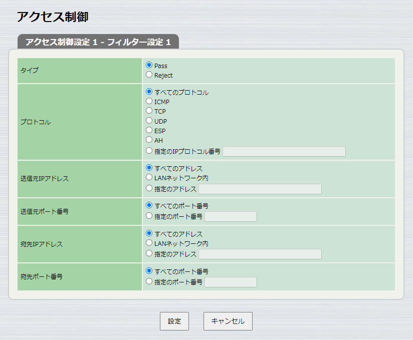Choose UDP as the protocol

click(x=149, y=121)
